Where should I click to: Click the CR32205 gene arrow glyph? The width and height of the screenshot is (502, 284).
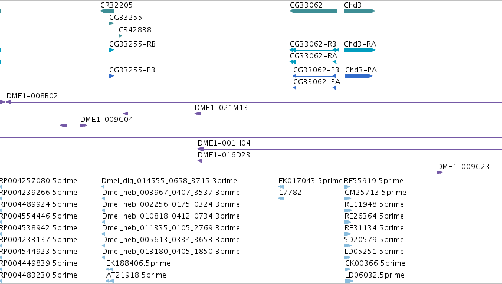[x=107, y=11]
